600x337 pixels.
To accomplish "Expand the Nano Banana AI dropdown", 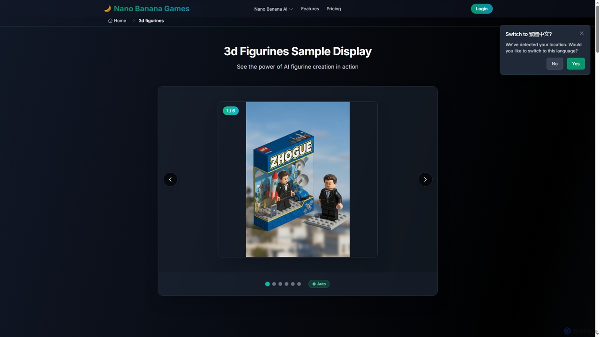I will click(x=273, y=9).
